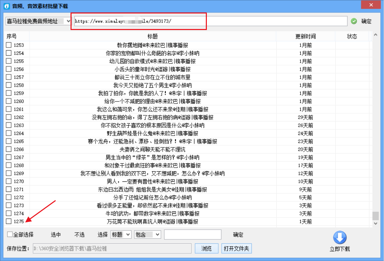Viewport: 384px width, 261px height.
Task: Select the title 夫妻俩之间聊天能不能不埋坑
Action: [x=152, y=149]
